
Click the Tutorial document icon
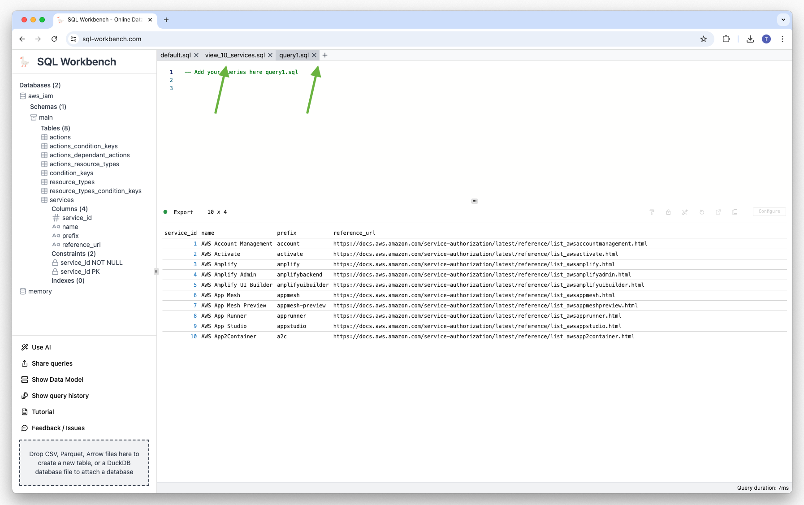click(x=25, y=412)
